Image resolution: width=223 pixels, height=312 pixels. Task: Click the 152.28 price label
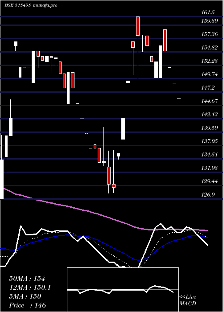tap(209, 61)
